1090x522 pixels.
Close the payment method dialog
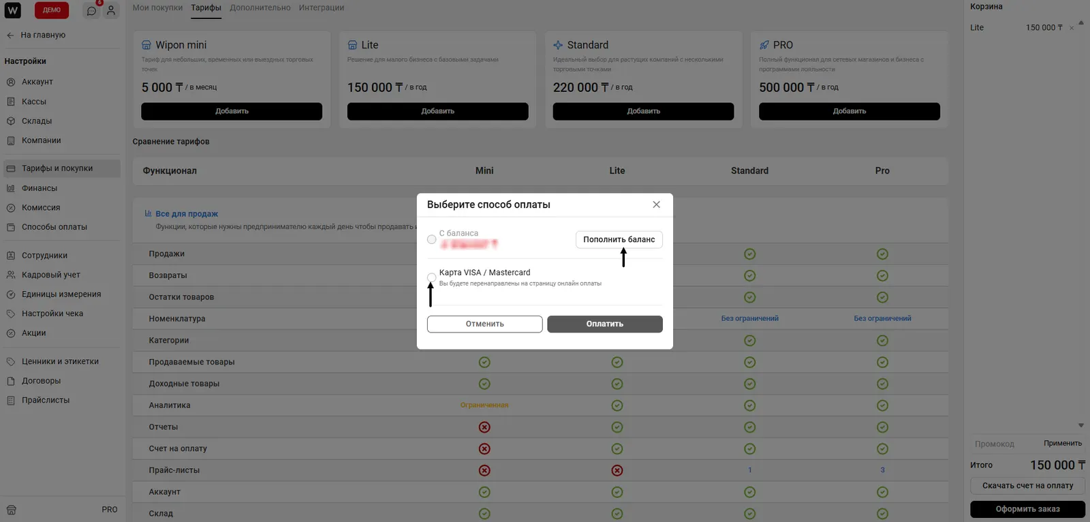point(656,204)
